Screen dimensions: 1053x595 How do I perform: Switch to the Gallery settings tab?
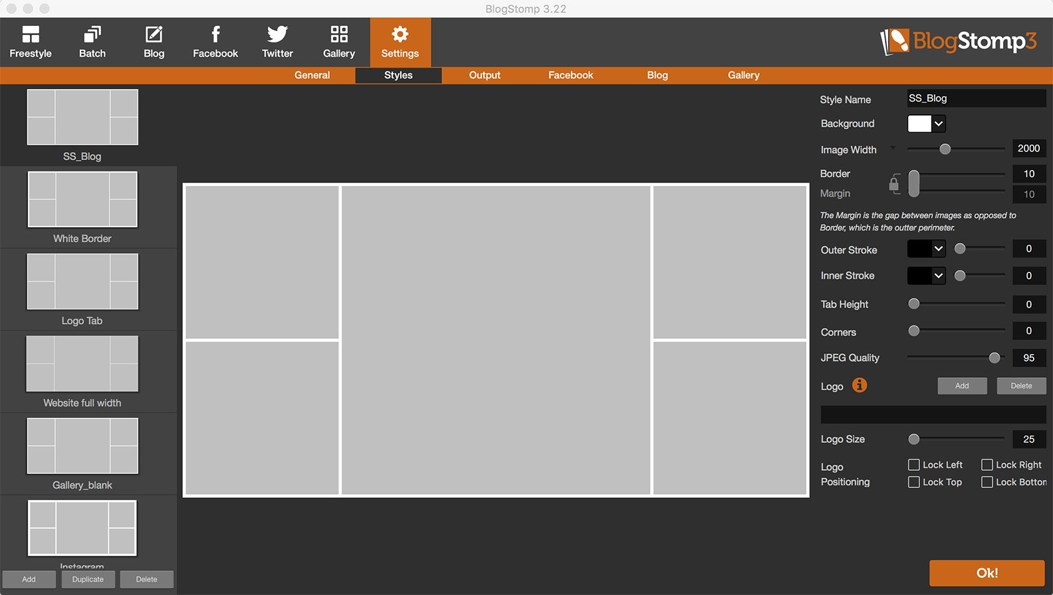coord(744,75)
